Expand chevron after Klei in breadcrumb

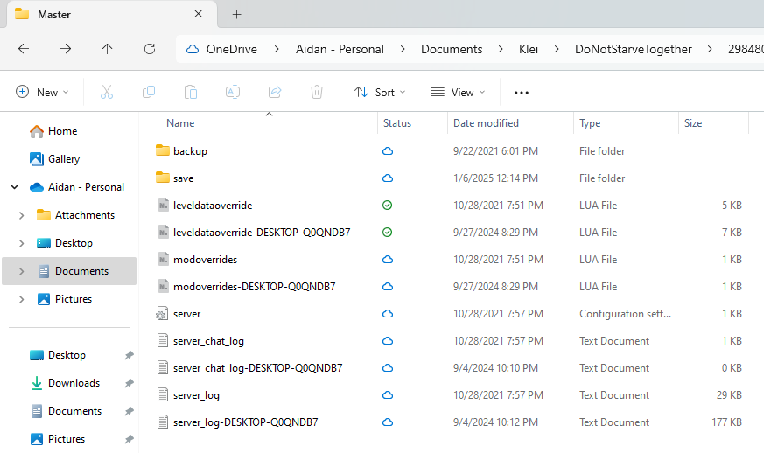coord(557,49)
